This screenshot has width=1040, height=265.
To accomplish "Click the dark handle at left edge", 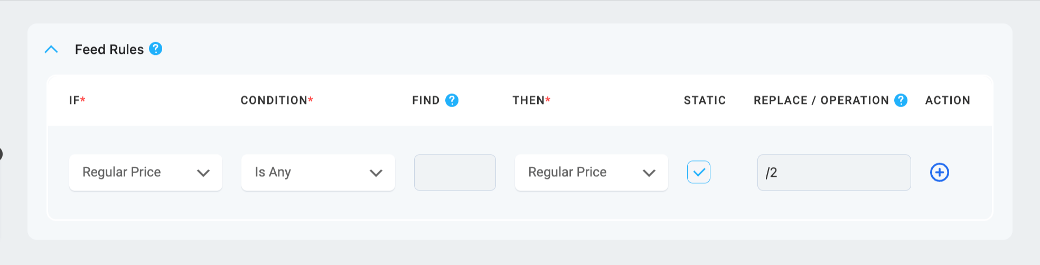I will (x=1, y=154).
